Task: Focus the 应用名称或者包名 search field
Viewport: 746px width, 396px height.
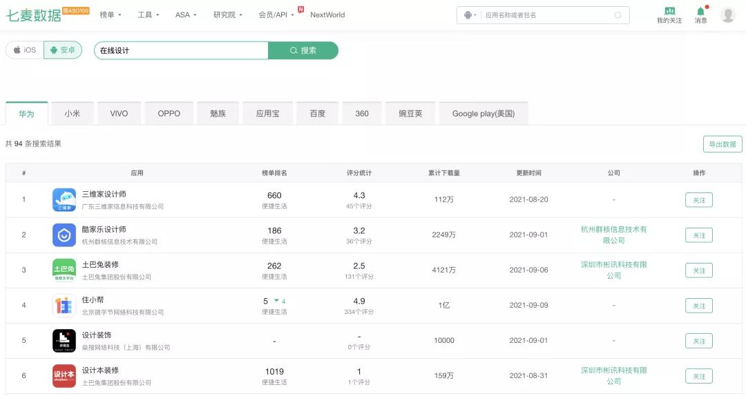Action: click(547, 15)
